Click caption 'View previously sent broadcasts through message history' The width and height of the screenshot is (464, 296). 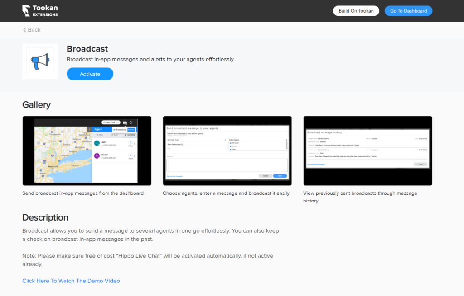pos(360,197)
